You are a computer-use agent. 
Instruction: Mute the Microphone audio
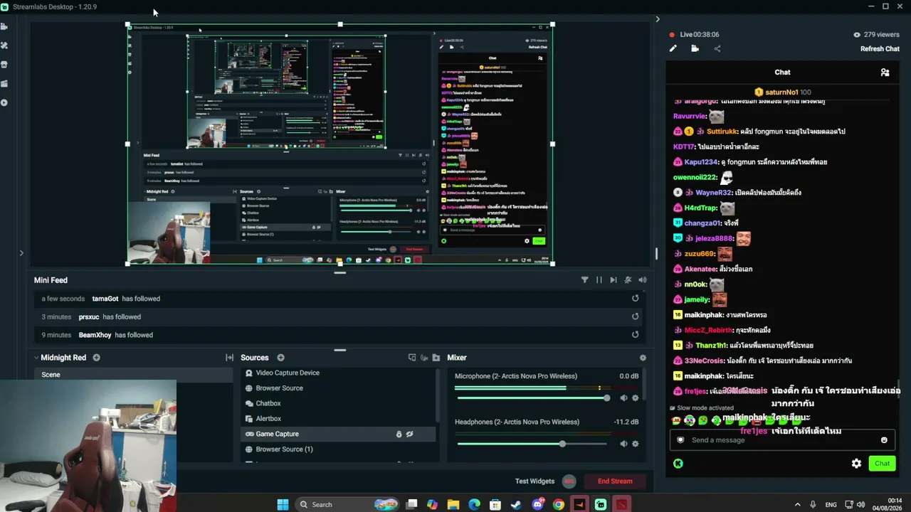click(623, 398)
